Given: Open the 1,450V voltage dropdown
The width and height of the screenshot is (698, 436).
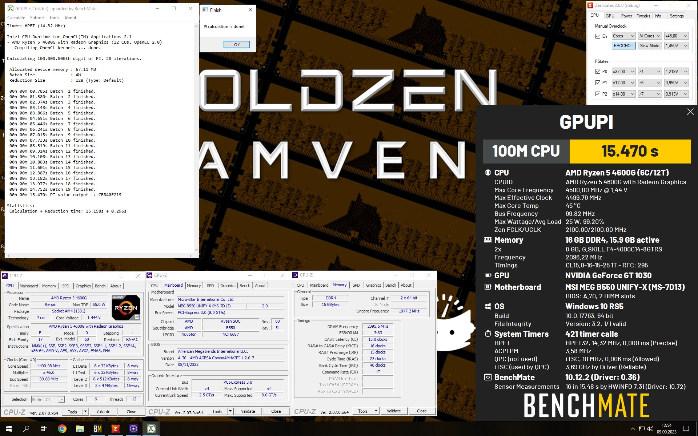Looking at the screenshot, I should [676, 46].
